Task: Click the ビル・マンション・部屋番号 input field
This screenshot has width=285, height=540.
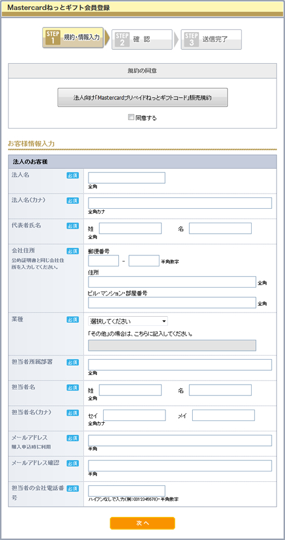Action: 172,303
